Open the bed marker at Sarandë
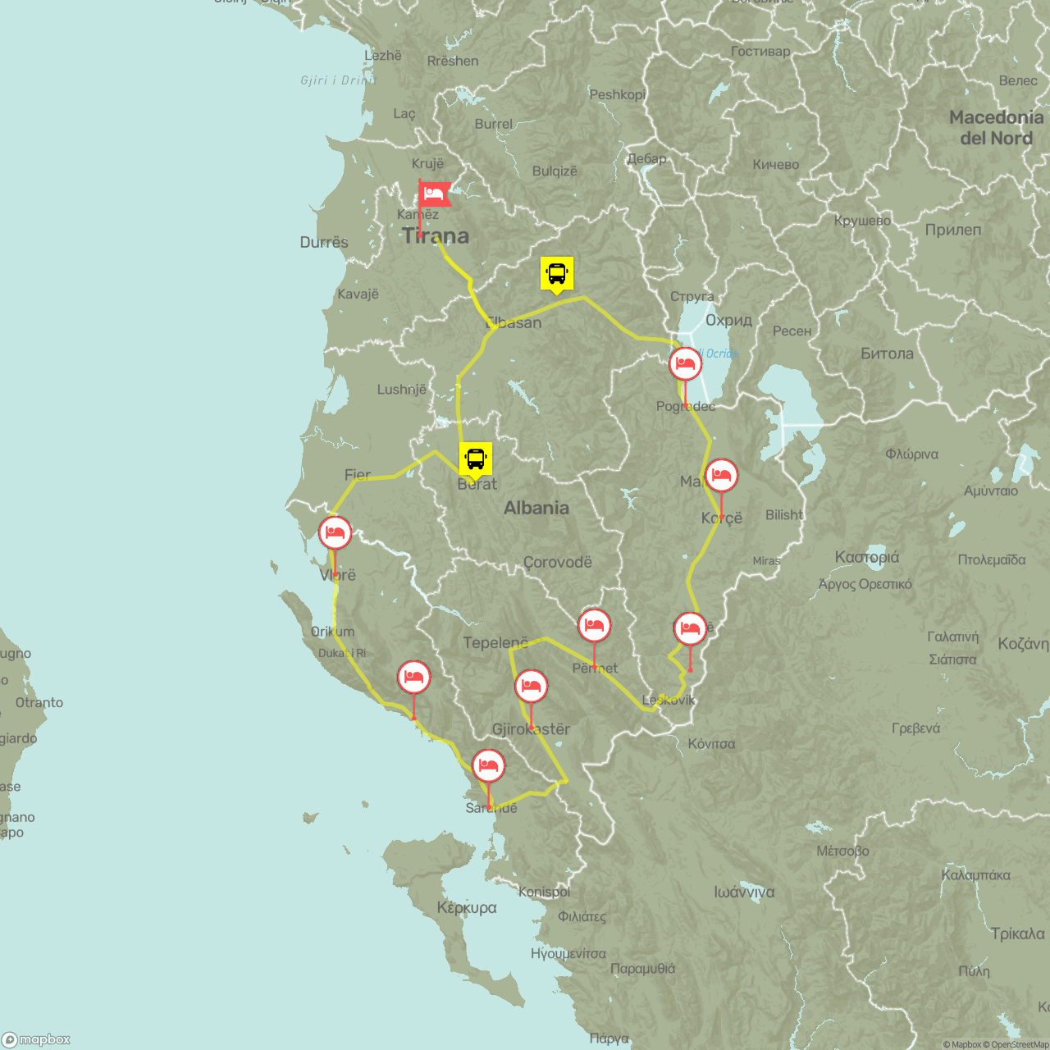This screenshot has height=1050, width=1050. point(488,765)
